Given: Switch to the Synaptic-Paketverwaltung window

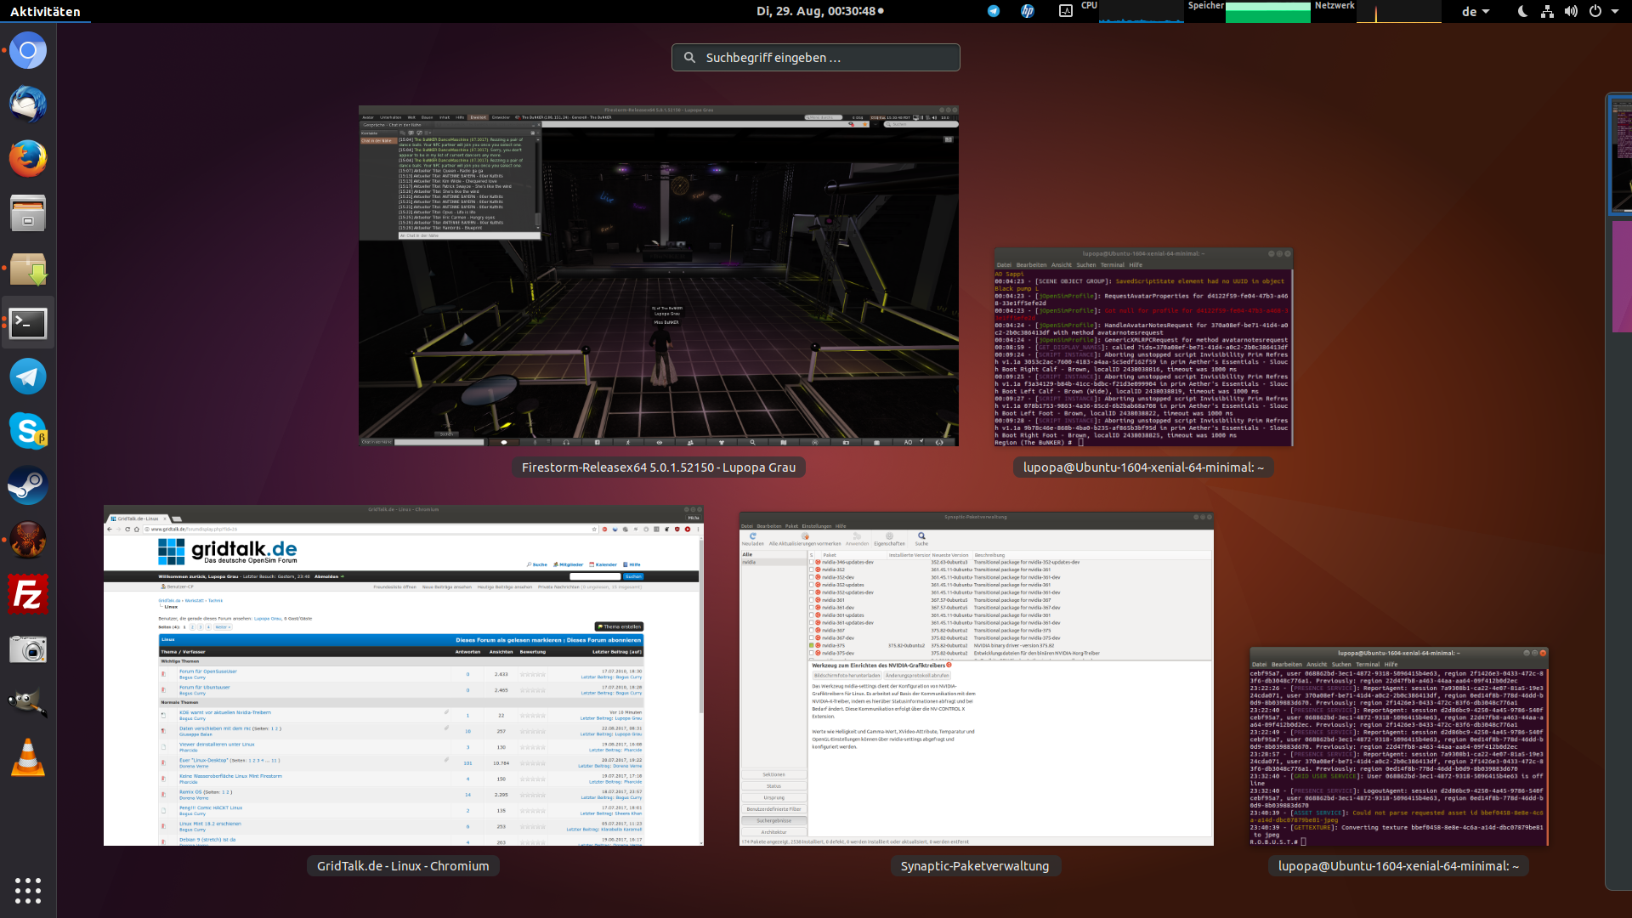Looking at the screenshot, I should coord(976,678).
